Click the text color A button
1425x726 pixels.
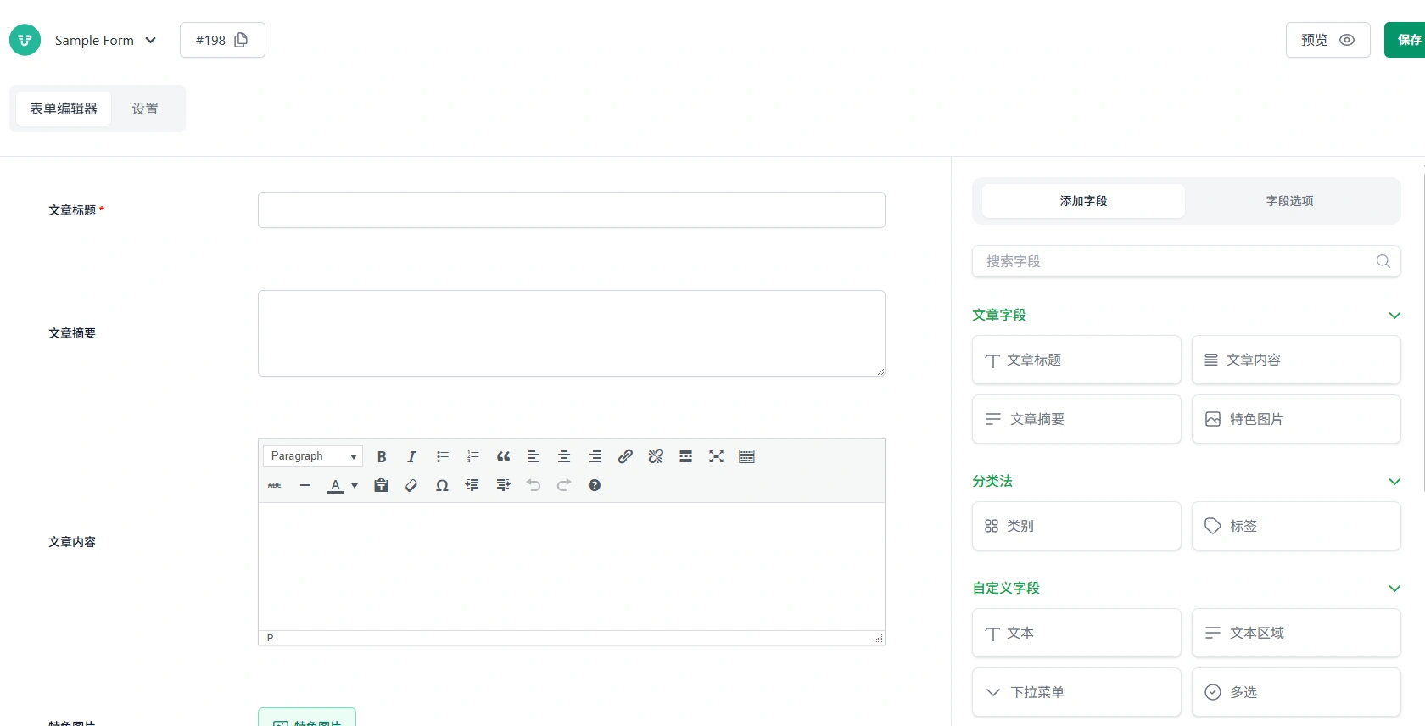(336, 485)
